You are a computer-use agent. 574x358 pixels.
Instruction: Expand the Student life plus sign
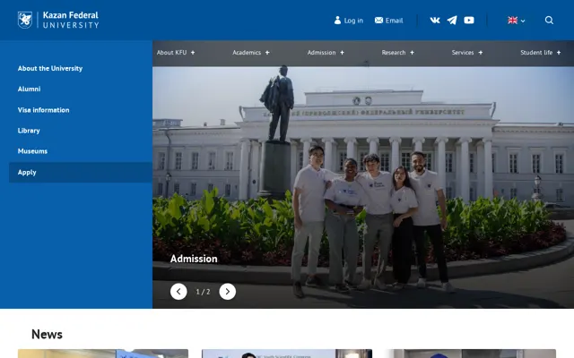(559, 53)
